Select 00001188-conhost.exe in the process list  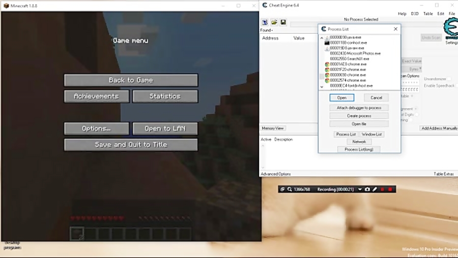(348, 43)
